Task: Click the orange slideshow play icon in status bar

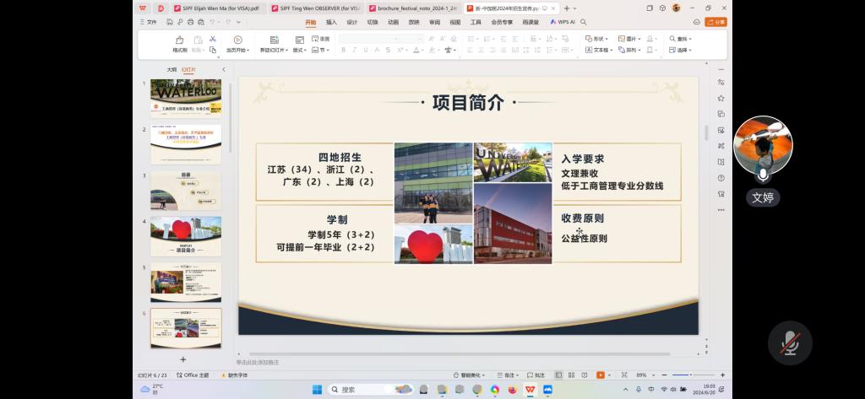Action: point(601,375)
